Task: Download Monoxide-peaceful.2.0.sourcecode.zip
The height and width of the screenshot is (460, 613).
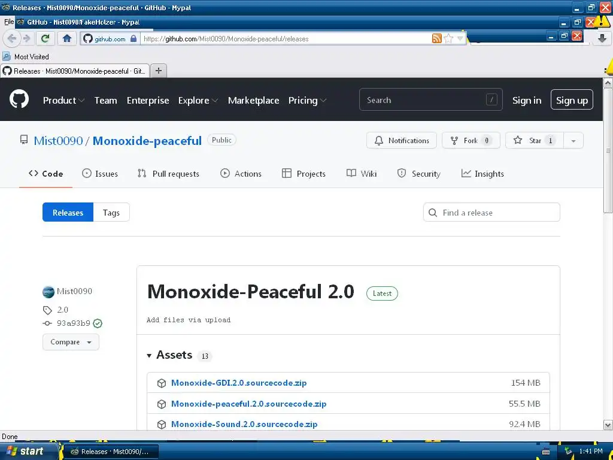Action: [x=248, y=404]
